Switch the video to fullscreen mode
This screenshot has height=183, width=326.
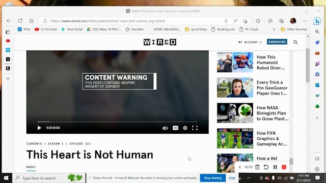[195, 128]
